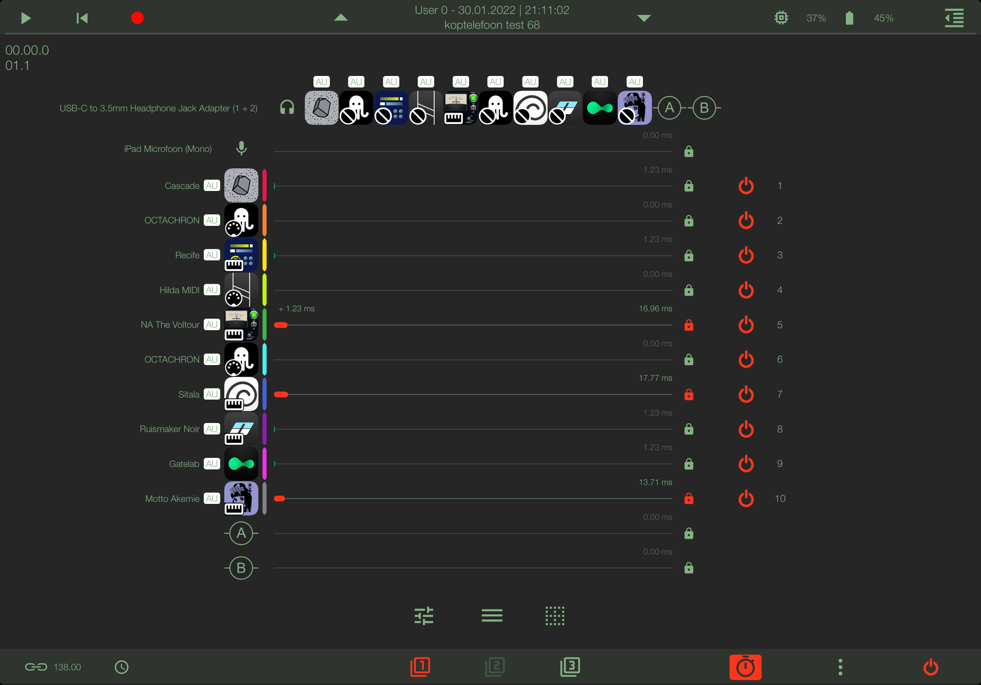This screenshot has height=685, width=981.
Task: Toggle power for Motto Akemie node 10
Action: (x=746, y=499)
